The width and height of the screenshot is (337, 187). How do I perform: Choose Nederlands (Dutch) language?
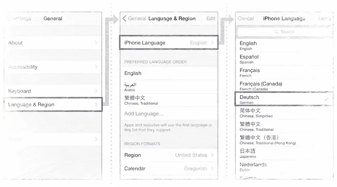(x=284, y=167)
